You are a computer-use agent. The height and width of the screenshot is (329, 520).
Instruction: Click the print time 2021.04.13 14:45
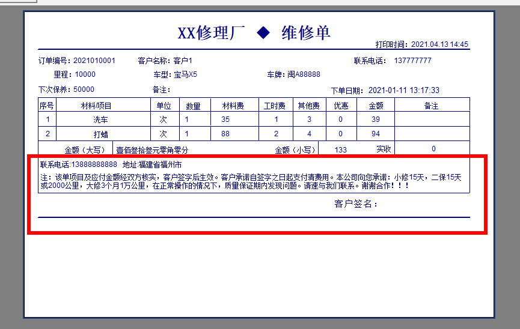pos(439,44)
